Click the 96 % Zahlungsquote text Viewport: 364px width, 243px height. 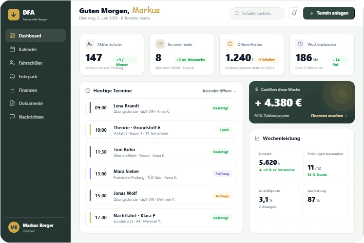pyautogui.click(x=271, y=116)
